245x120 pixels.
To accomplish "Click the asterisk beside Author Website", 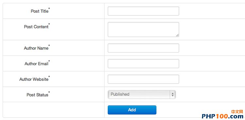I will 49,76.
